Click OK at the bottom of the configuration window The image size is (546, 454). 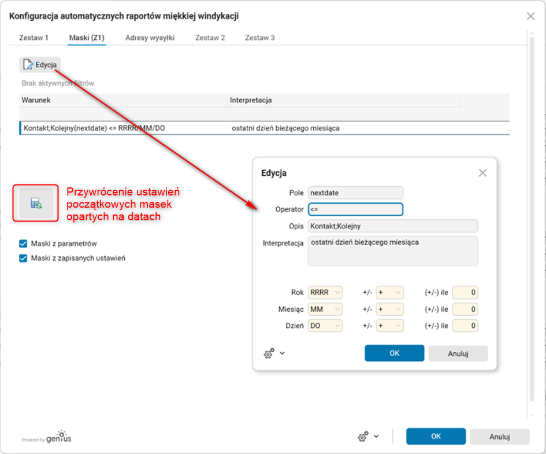click(x=436, y=436)
